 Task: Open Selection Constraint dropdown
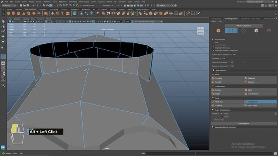pos(228,62)
